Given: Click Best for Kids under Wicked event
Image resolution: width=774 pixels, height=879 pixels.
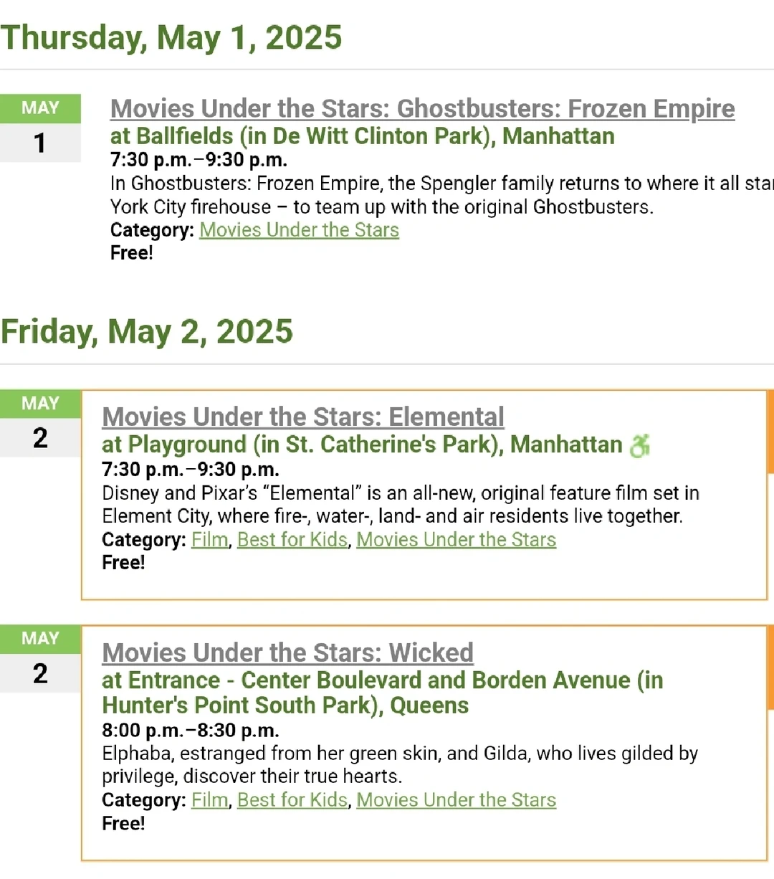Looking at the screenshot, I should tap(292, 800).
